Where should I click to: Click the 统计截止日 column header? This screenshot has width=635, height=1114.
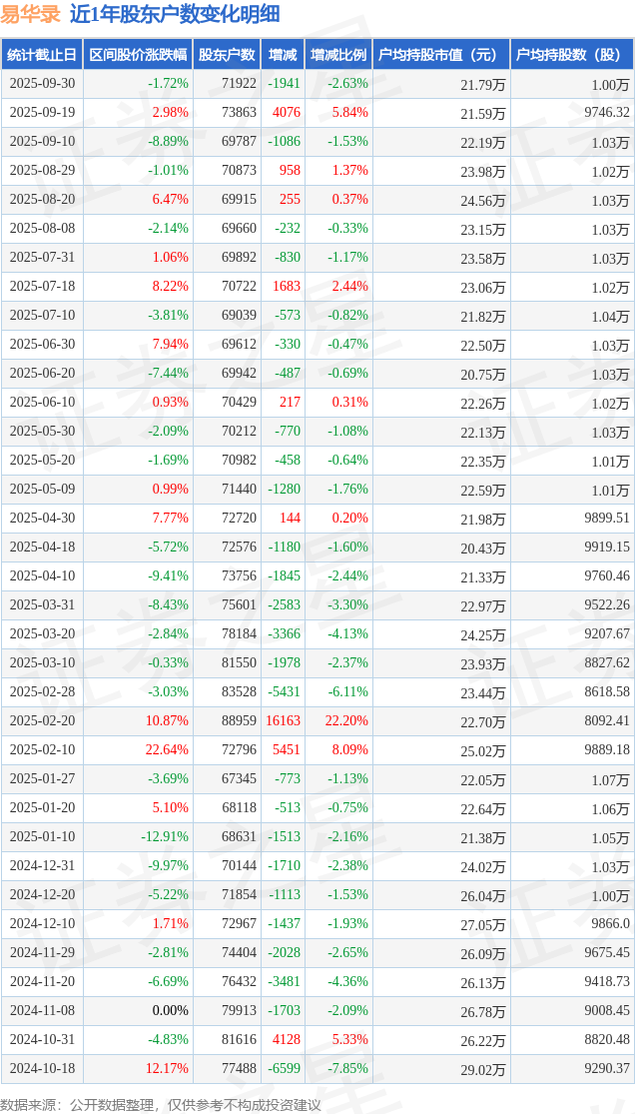(x=42, y=55)
